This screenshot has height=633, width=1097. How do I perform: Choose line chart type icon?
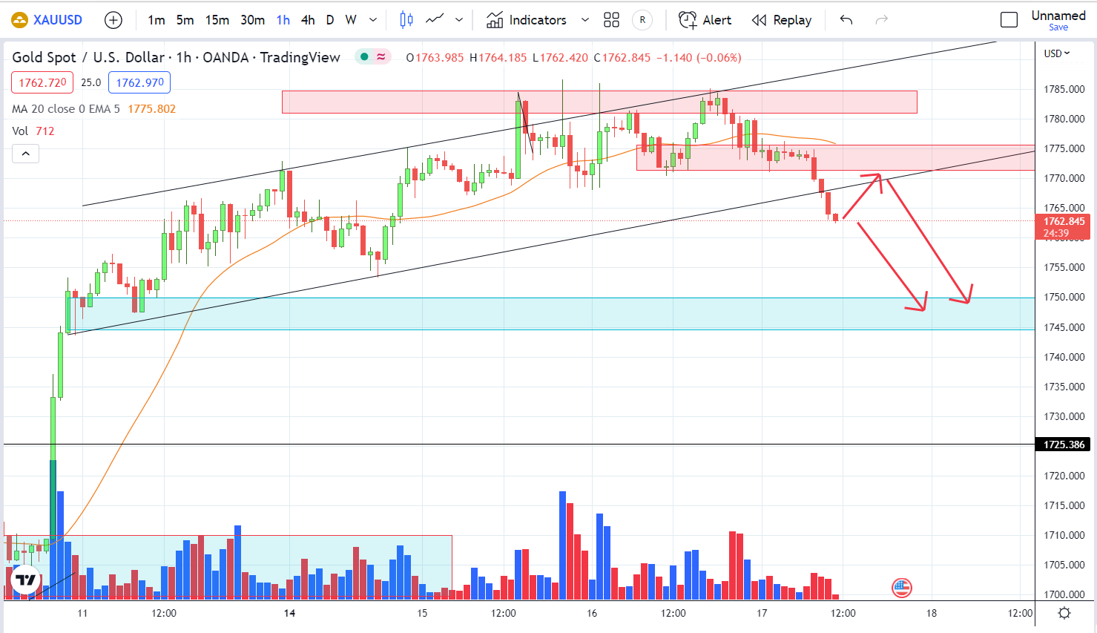(x=435, y=20)
